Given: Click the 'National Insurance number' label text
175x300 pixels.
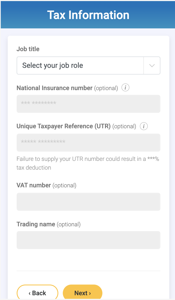Looking at the screenshot, I should click(54, 88).
